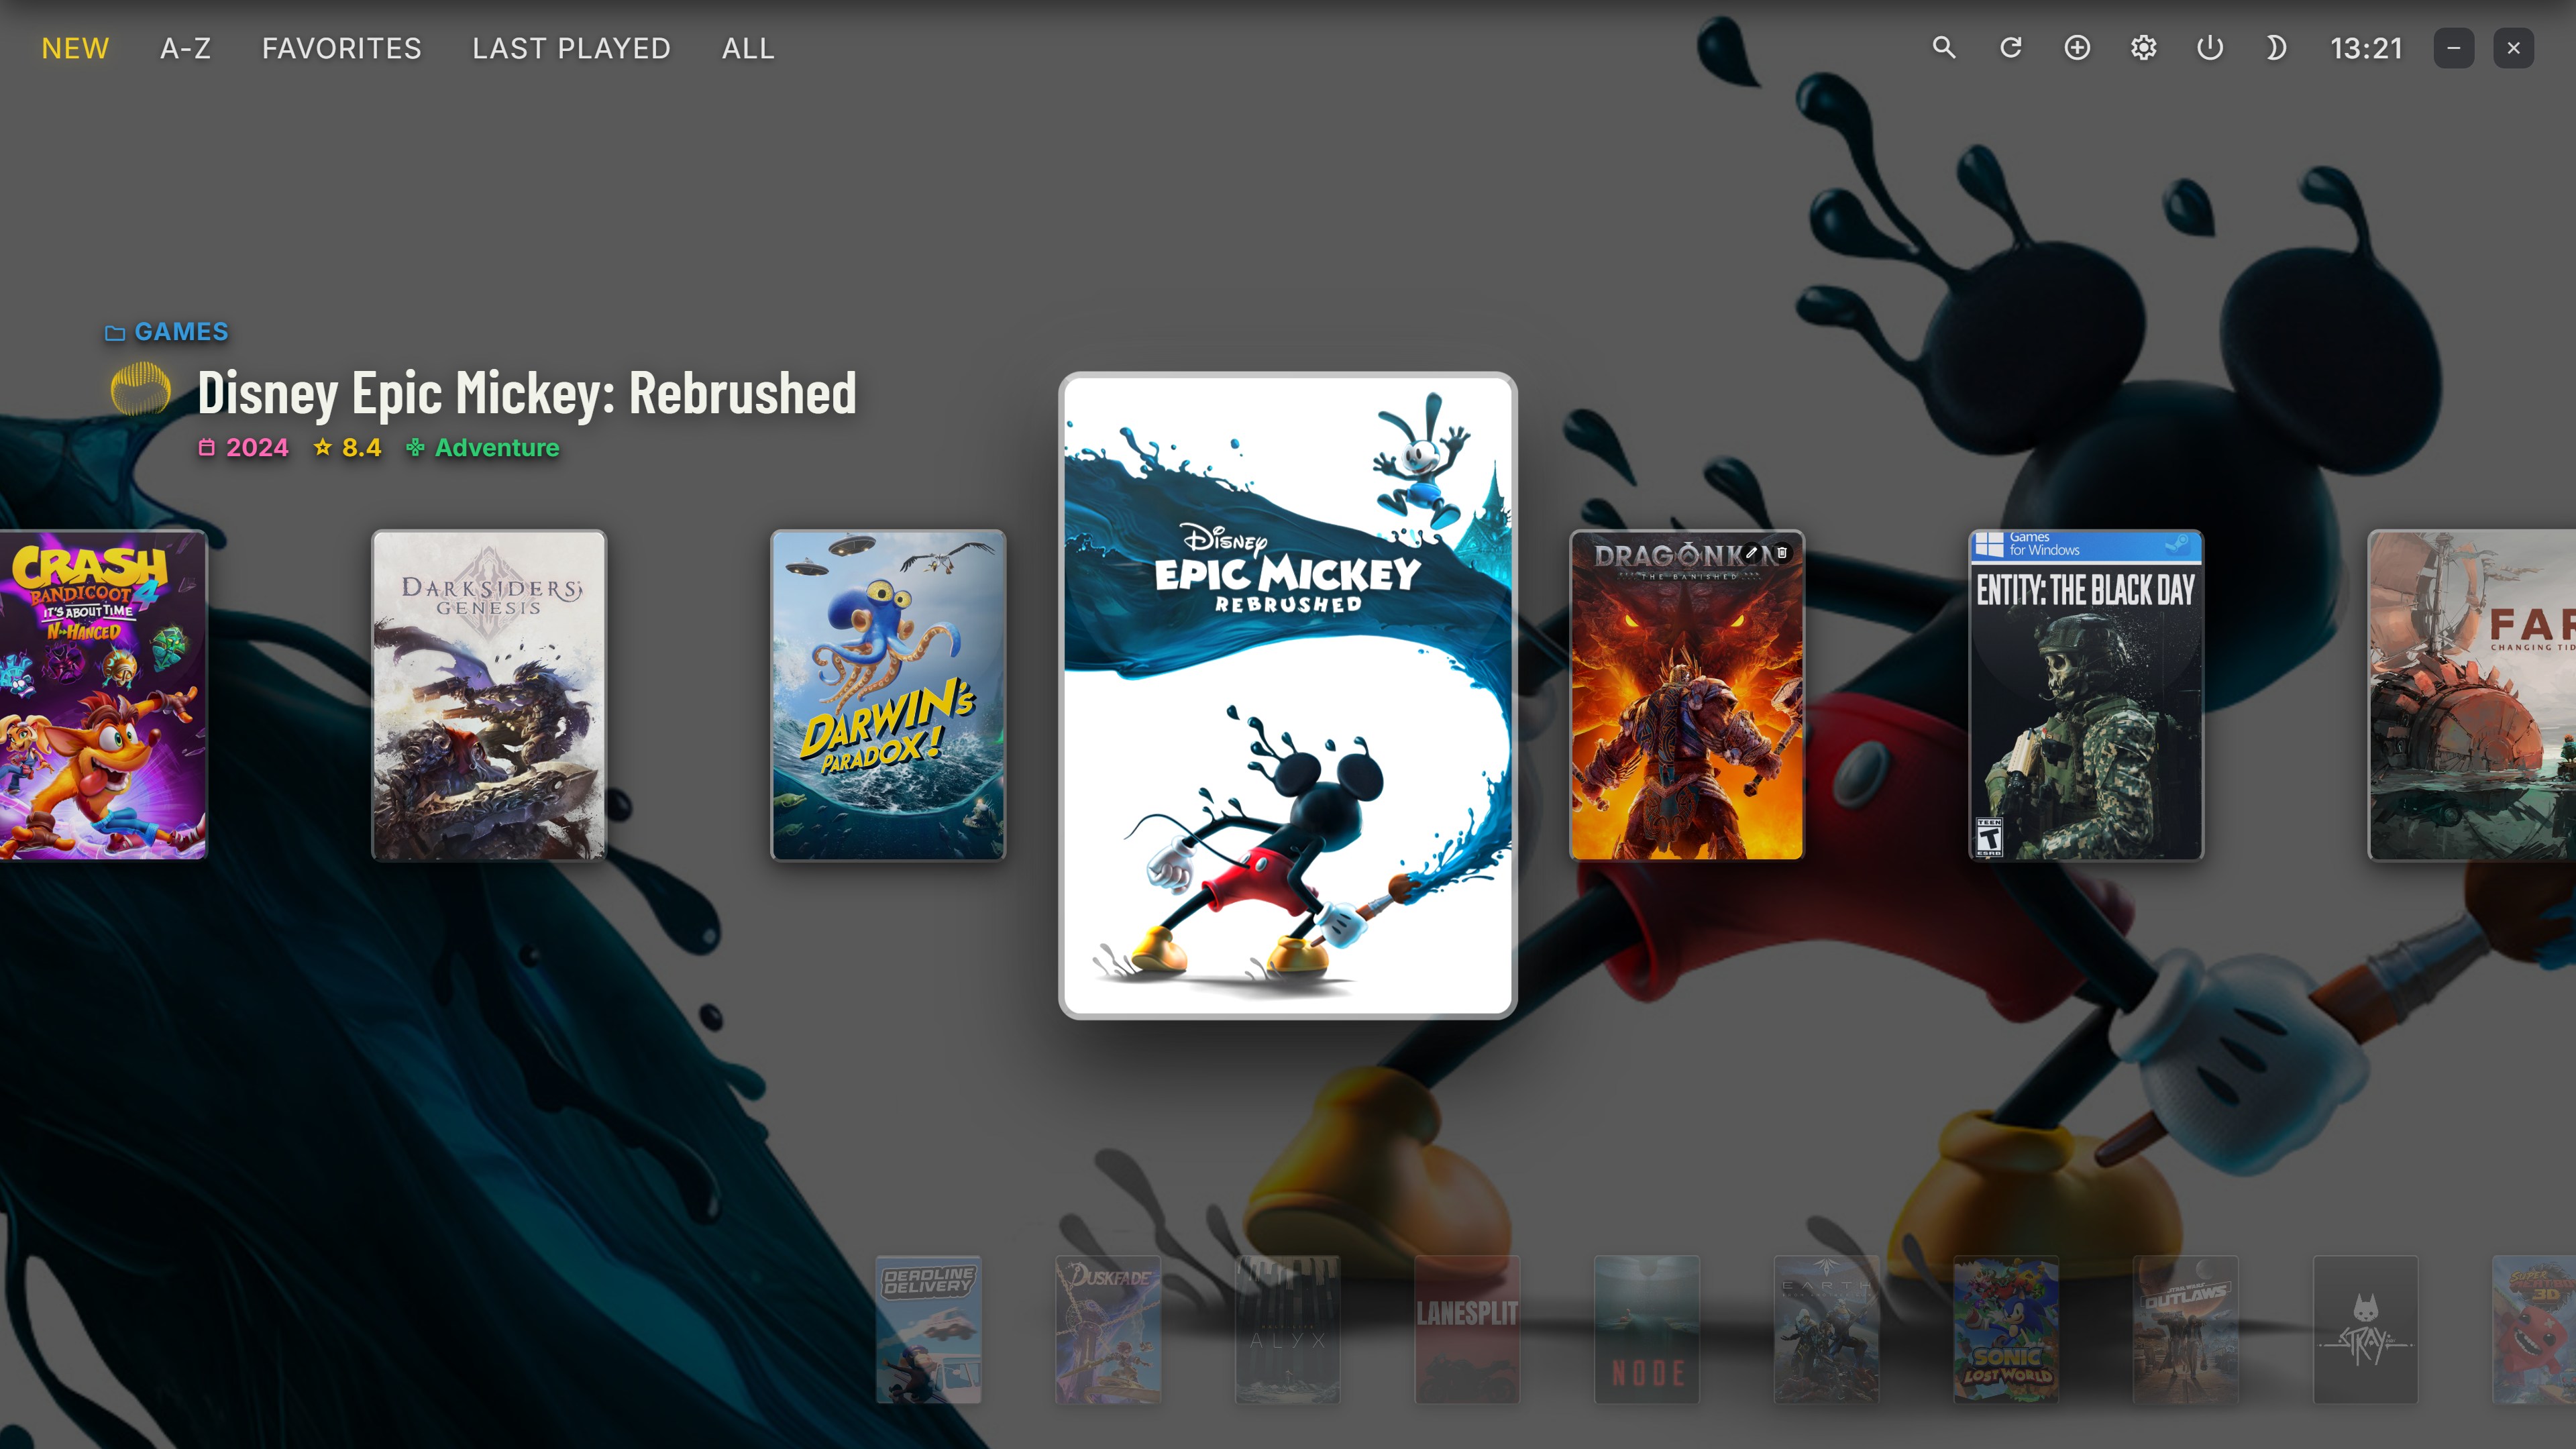Click the edit pencil on Dragonkin cover
Viewport: 2576px width, 1449px height.
coord(1751,552)
